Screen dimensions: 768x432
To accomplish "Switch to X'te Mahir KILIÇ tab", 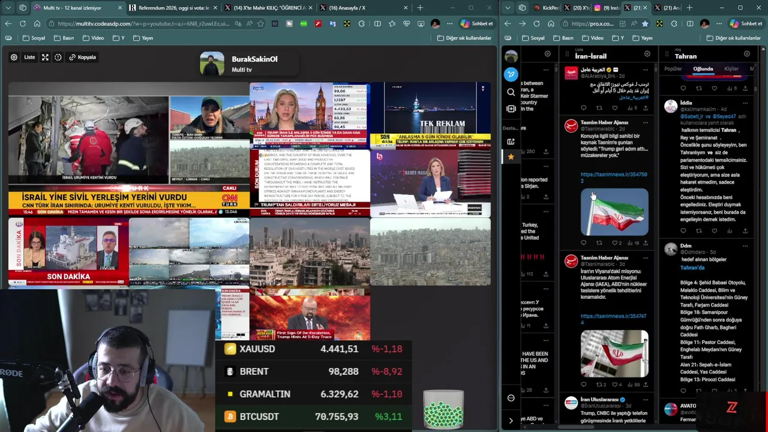I will coord(270,8).
